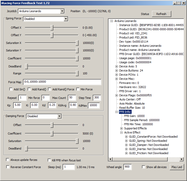Viewport: 187px width, 181px height.
Task: Click the Play Led button
Action: coord(177,167)
